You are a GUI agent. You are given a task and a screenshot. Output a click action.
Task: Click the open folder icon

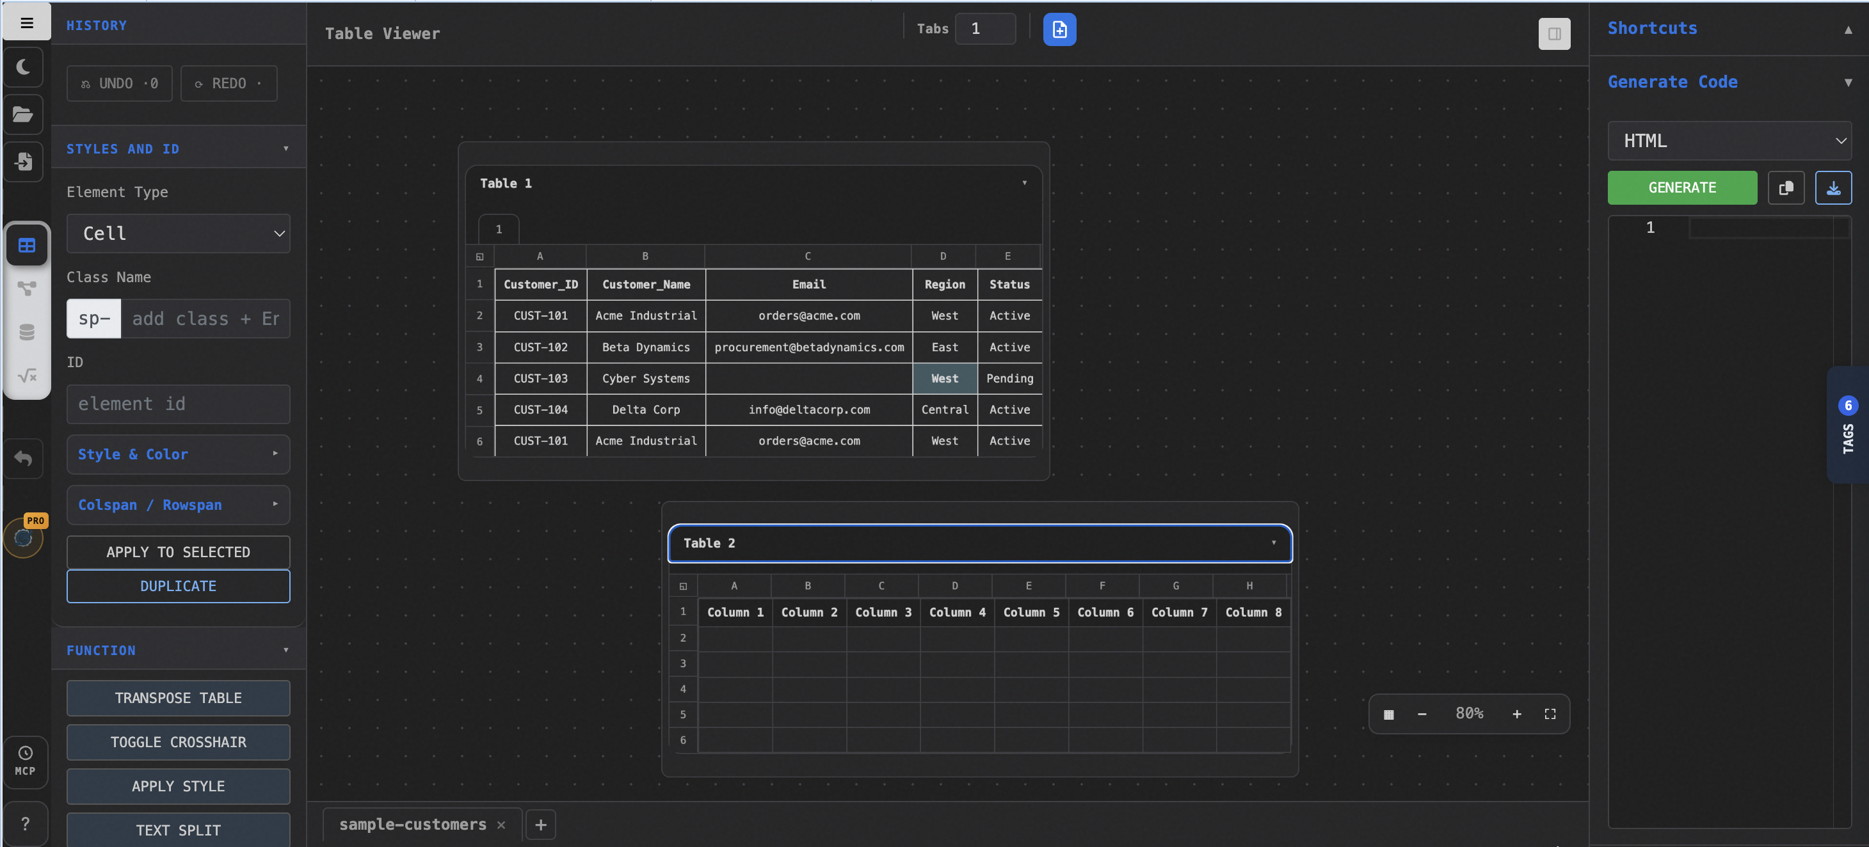pyautogui.click(x=24, y=115)
